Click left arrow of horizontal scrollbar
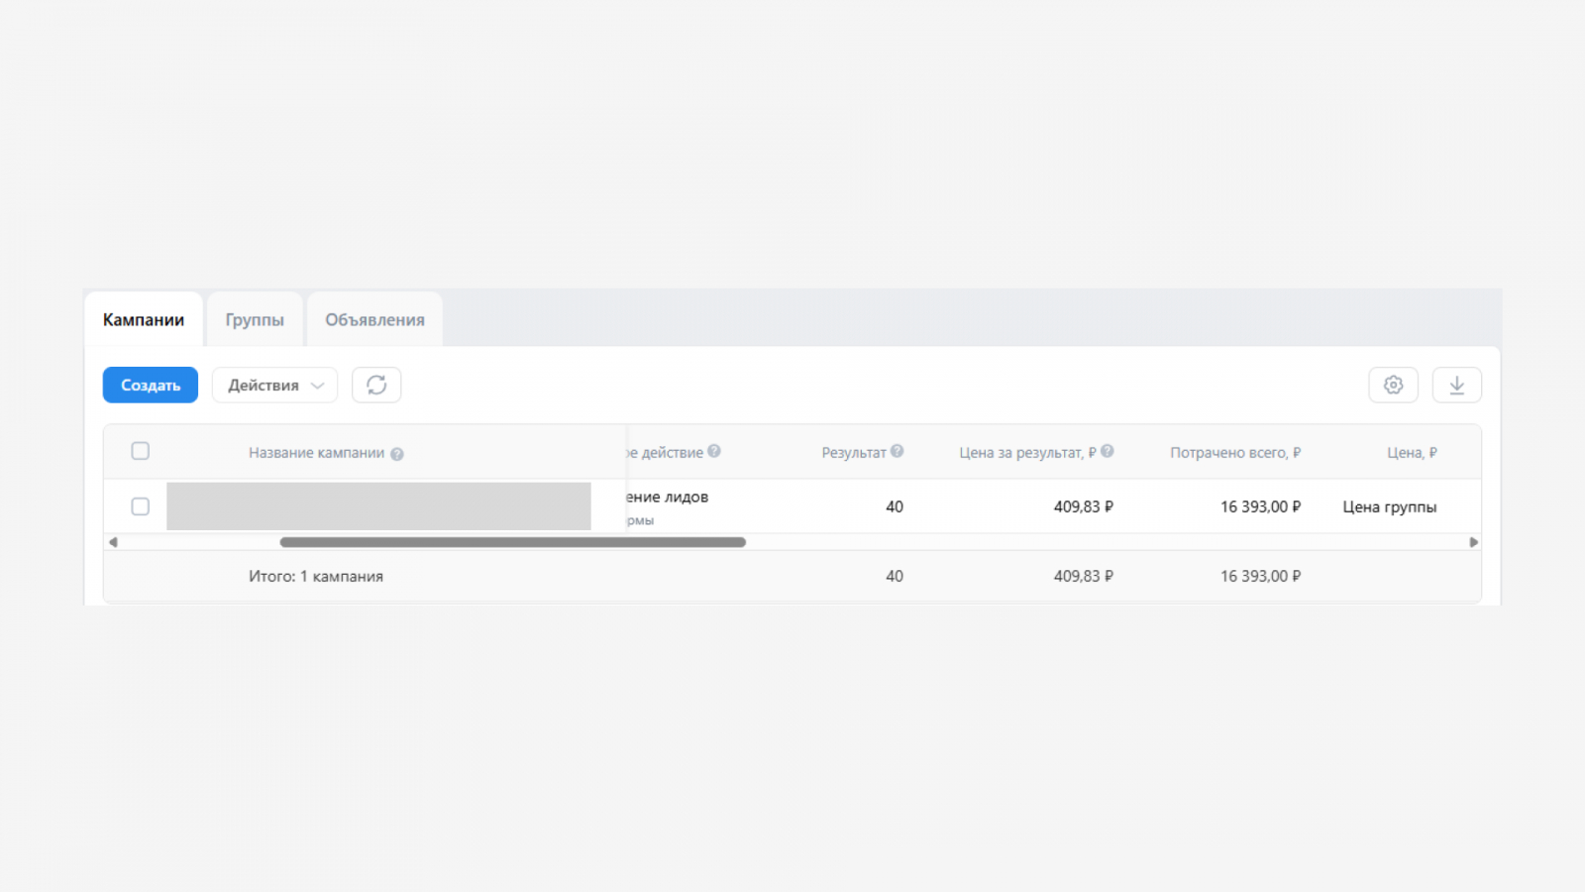The width and height of the screenshot is (1585, 892). pos(113,542)
